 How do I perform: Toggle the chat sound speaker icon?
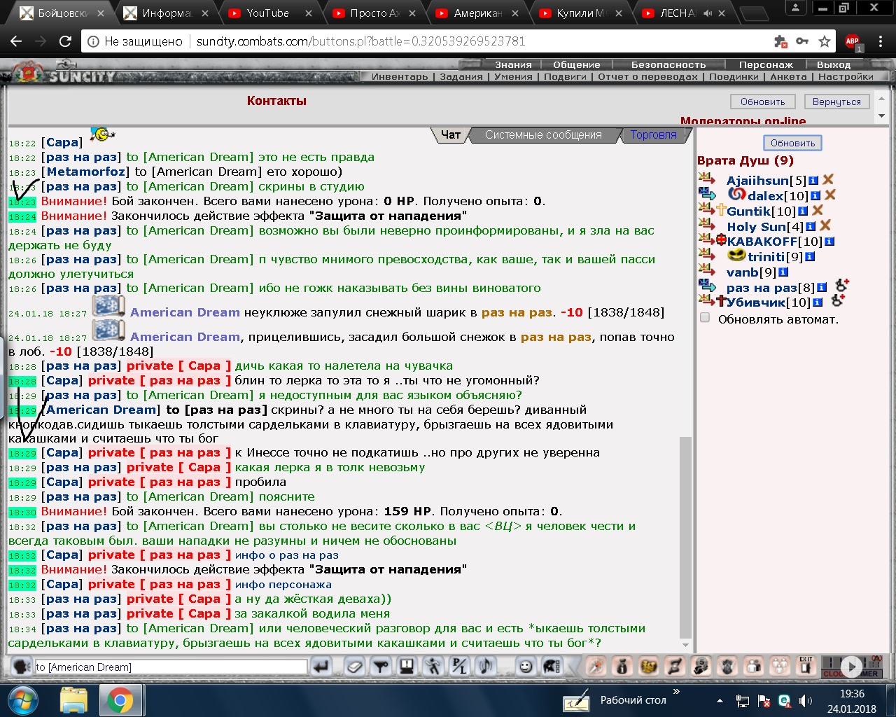[x=485, y=667]
